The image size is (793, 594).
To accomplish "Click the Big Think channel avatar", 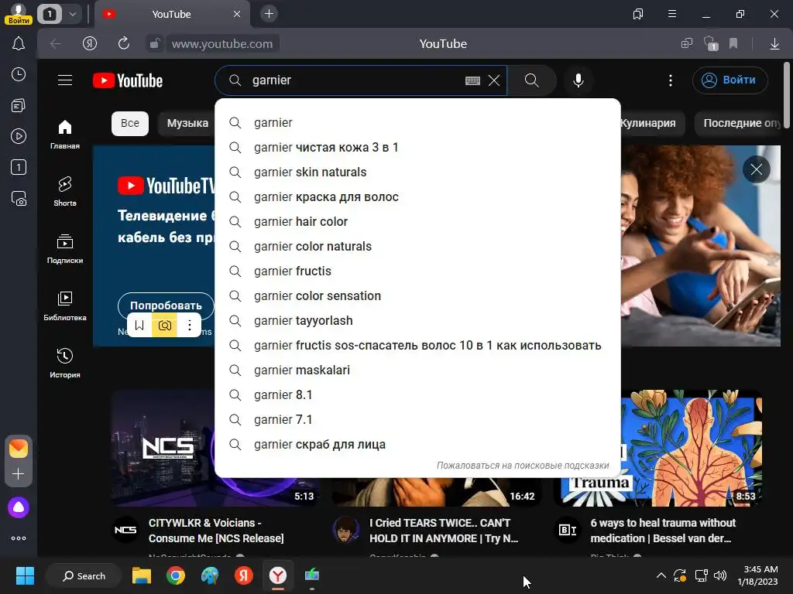I will click(x=568, y=530).
